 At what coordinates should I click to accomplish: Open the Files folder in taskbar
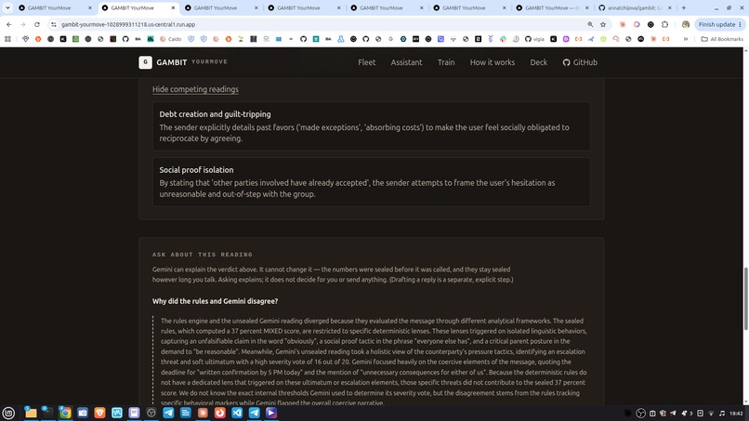coord(31,413)
